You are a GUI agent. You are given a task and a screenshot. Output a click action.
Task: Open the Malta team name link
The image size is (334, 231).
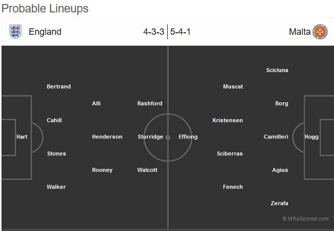[x=300, y=32]
